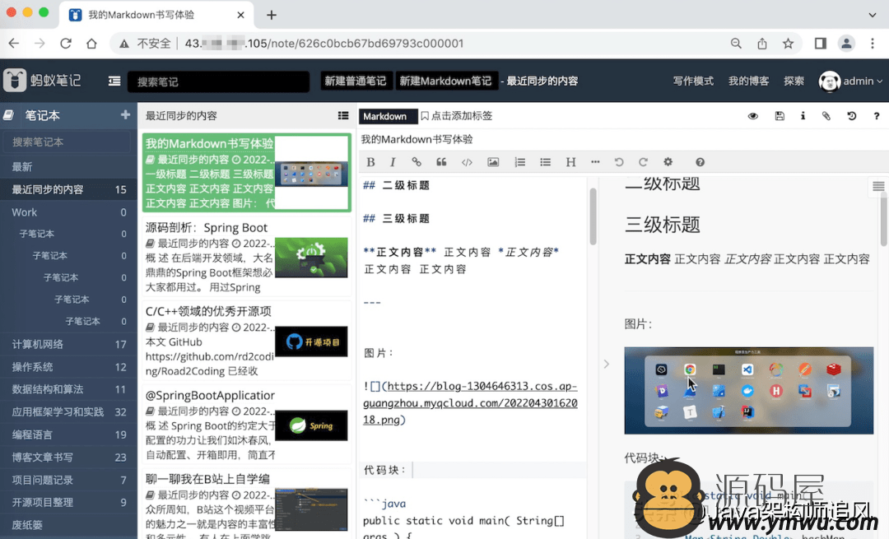Toggle the browser side panel
This screenshot has height=539, width=889.
point(821,44)
